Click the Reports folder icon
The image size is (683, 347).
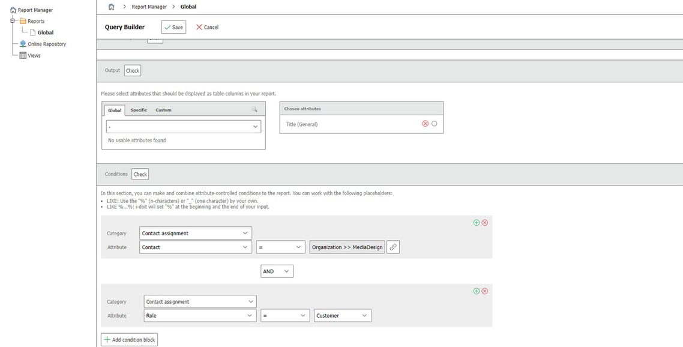23,21
